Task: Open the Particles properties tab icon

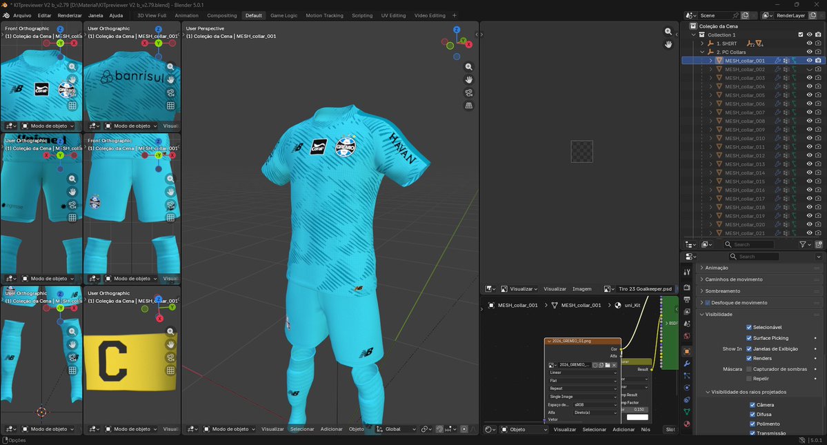Action: point(687,376)
